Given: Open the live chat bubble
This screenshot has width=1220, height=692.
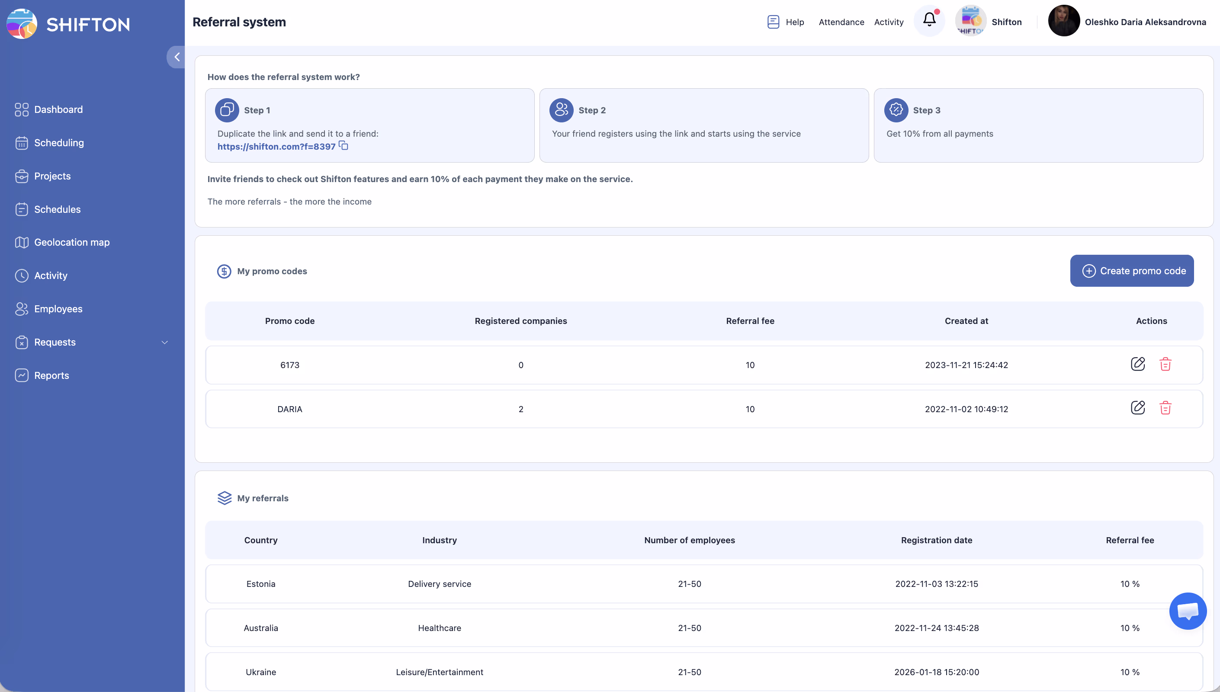Looking at the screenshot, I should [x=1187, y=611].
